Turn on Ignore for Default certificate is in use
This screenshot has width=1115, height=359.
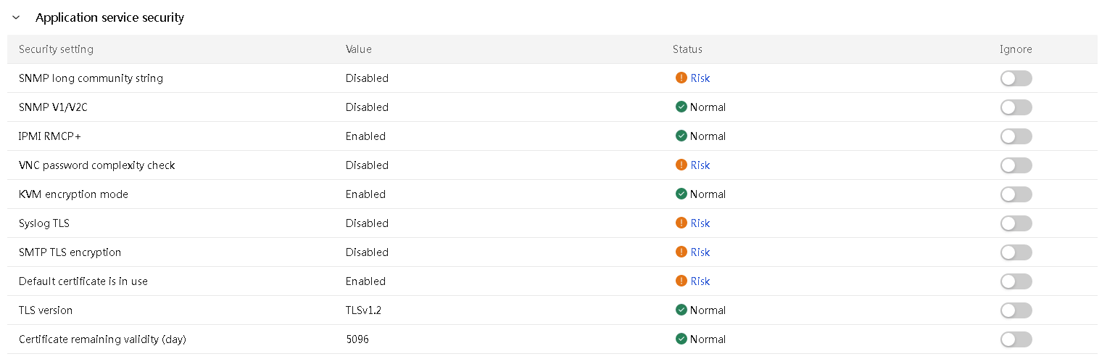pyautogui.click(x=1016, y=281)
